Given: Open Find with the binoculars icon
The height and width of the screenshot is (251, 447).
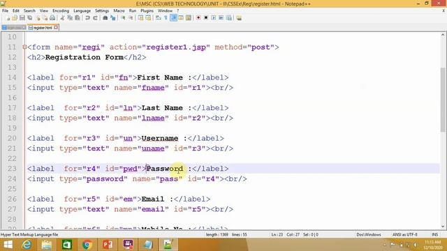Looking at the screenshot, I should pos(105,18).
